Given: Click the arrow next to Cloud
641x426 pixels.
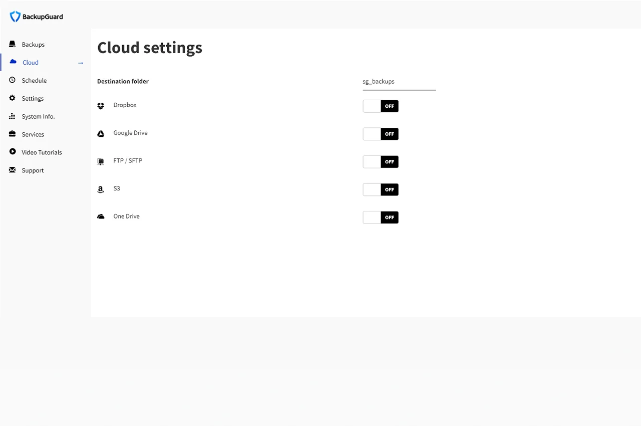Looking at the screenshot, I should tap(80, 63).
